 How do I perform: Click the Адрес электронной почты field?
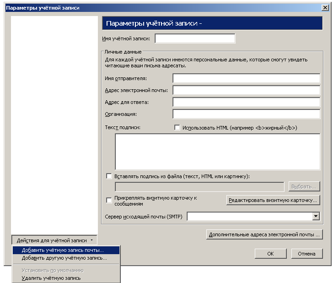[x=247, y=90]
